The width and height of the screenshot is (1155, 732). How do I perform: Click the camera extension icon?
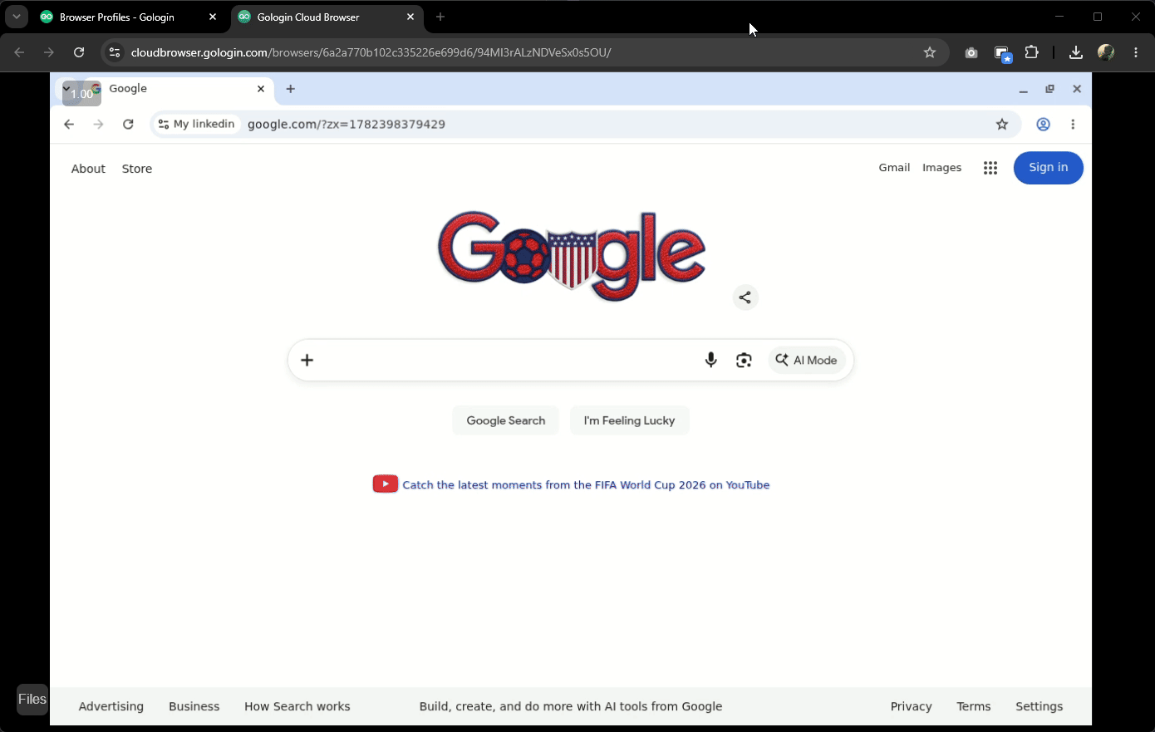point(971,52)
